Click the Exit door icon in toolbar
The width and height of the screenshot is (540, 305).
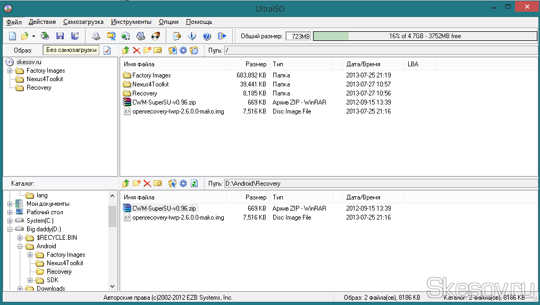222,36
